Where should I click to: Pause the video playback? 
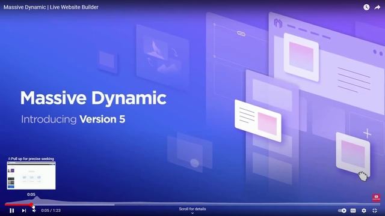click(x=11, y=211)
